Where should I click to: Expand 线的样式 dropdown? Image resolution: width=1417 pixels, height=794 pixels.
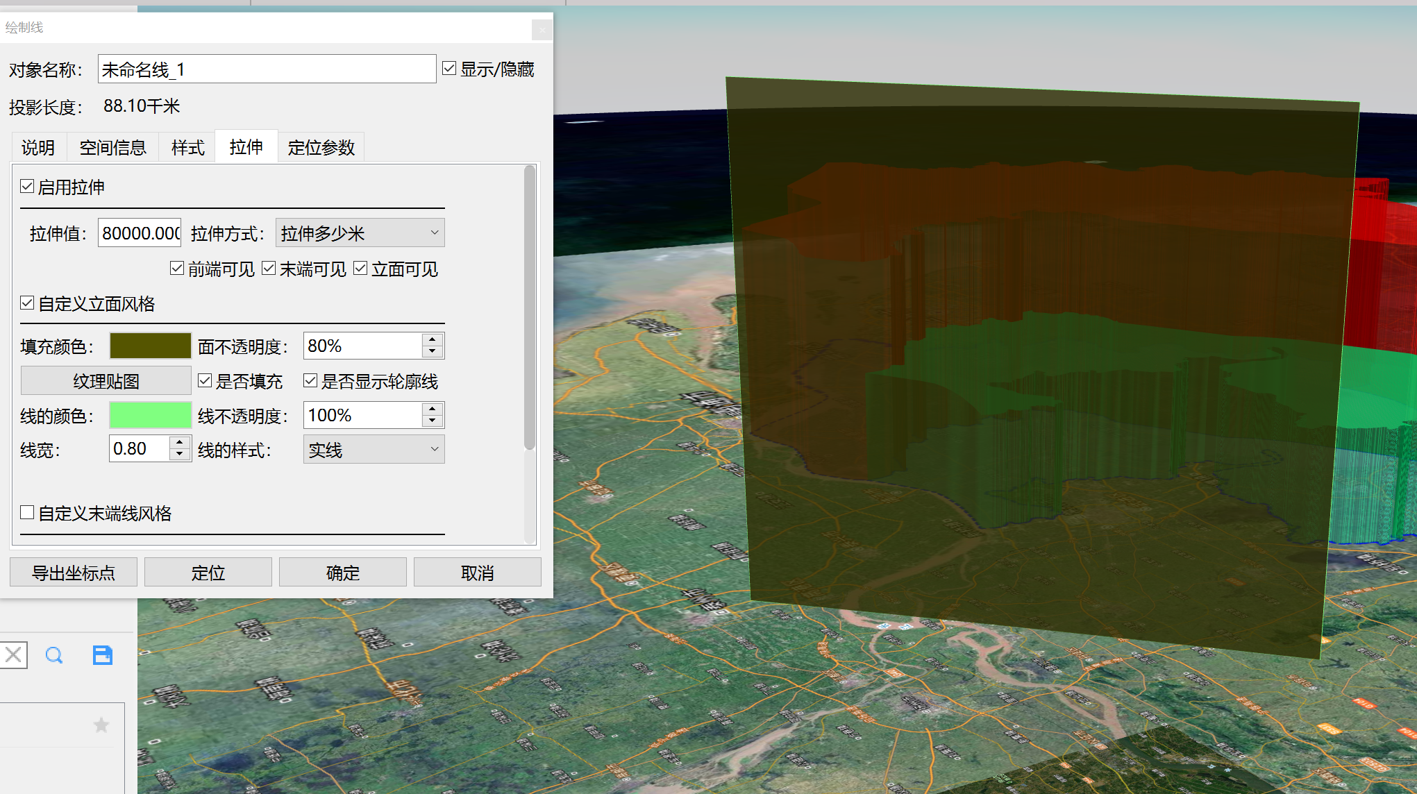point(374,450)
